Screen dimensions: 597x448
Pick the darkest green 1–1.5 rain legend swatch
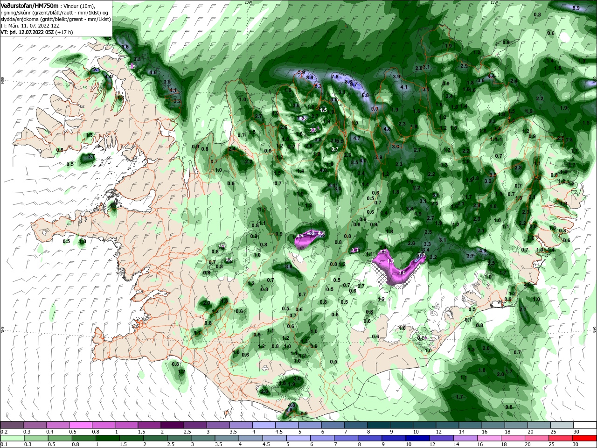[107, 438]
